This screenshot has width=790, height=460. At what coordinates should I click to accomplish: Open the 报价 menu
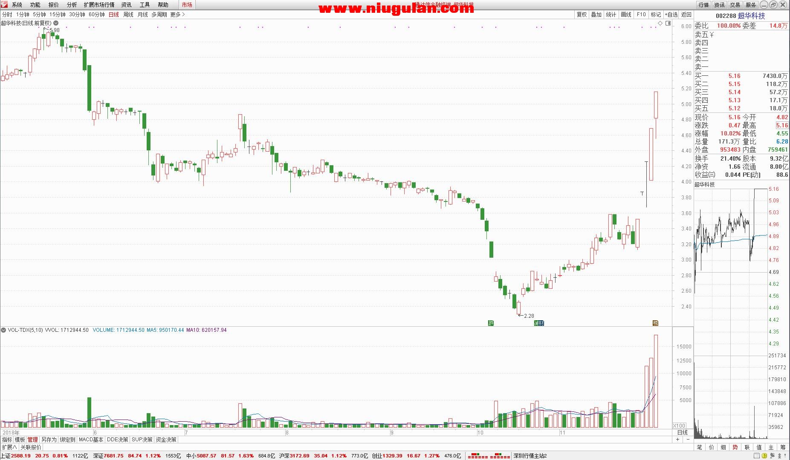pyautogui.click(x=53, y=5)
